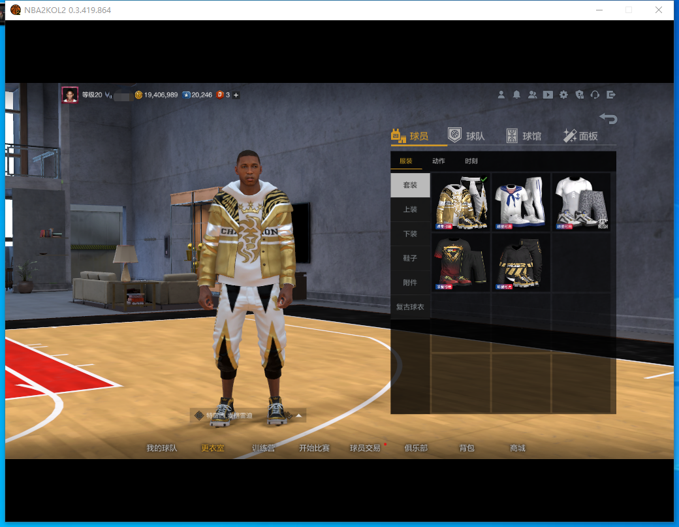Viewport: 679px width, 527px height.
Task: Expand the player name selector arrow
Action: (x=299, y=416)
